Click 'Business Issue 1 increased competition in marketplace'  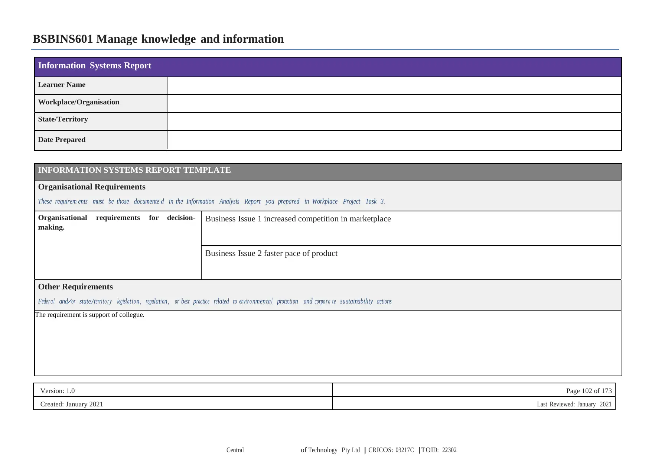tap(298, 219)
